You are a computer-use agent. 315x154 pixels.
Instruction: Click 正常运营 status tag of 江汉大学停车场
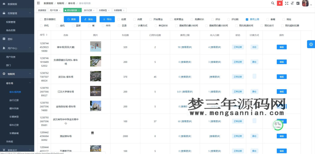[238, 91]
